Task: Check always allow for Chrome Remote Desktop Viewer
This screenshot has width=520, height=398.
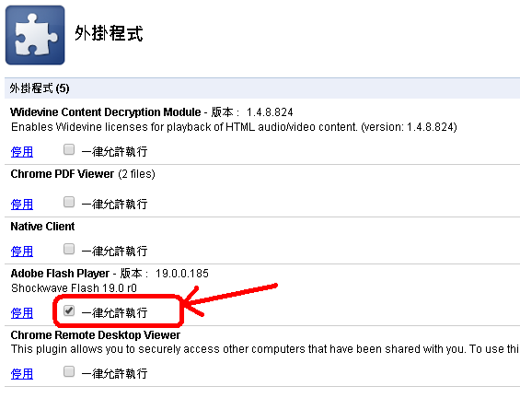Action: (x=69, y=371)
